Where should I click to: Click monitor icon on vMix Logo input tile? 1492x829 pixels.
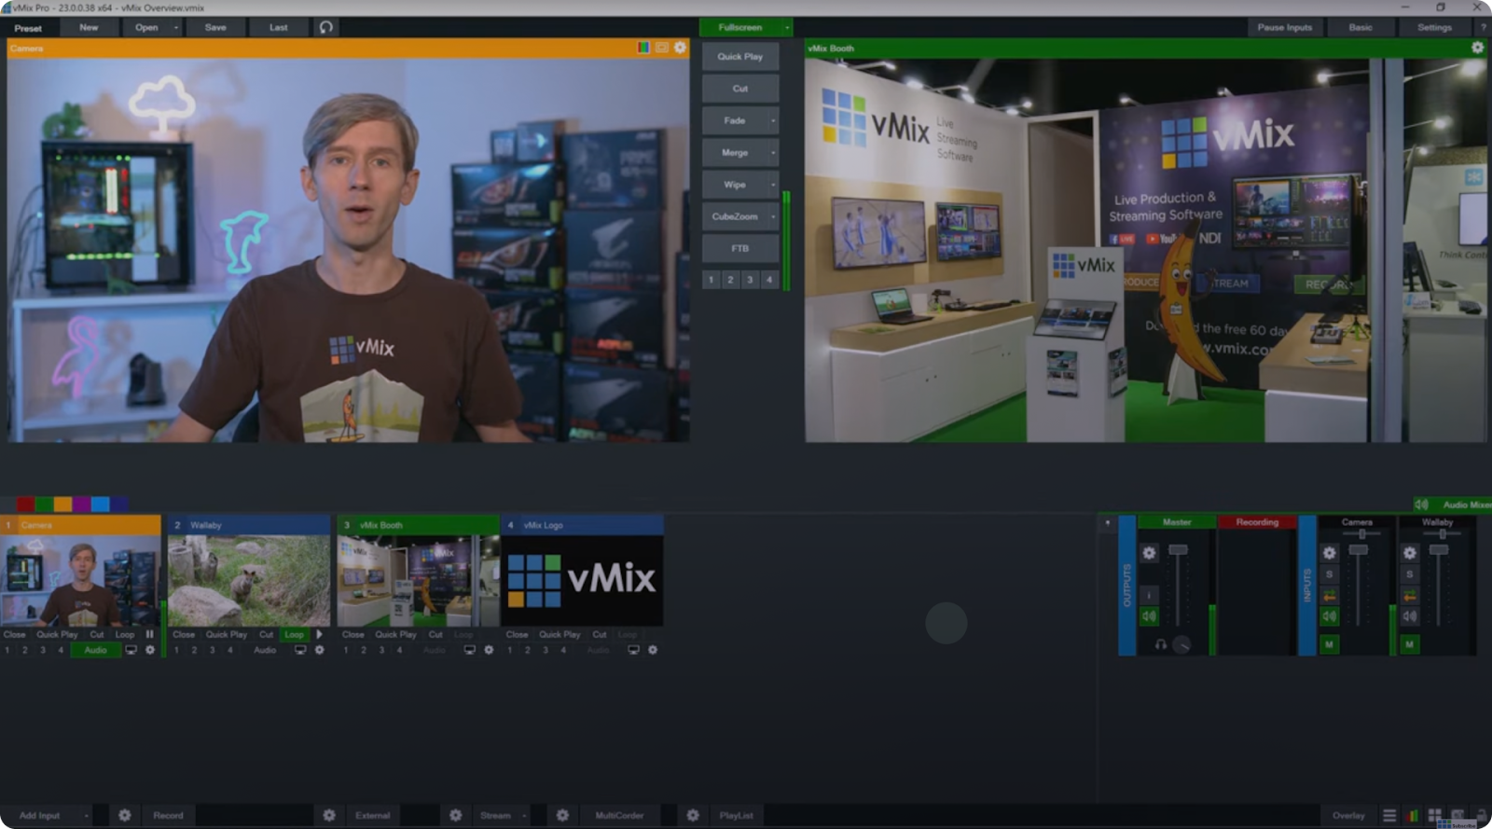[633, 650]
